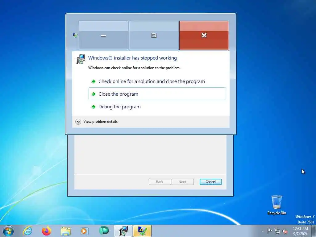The width and height of the screenshot is (316, 237).
Task: Select Close the program option
Action: point(157,94)
